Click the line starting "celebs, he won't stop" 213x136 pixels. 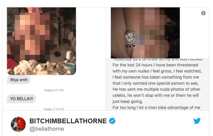(156, 95)
